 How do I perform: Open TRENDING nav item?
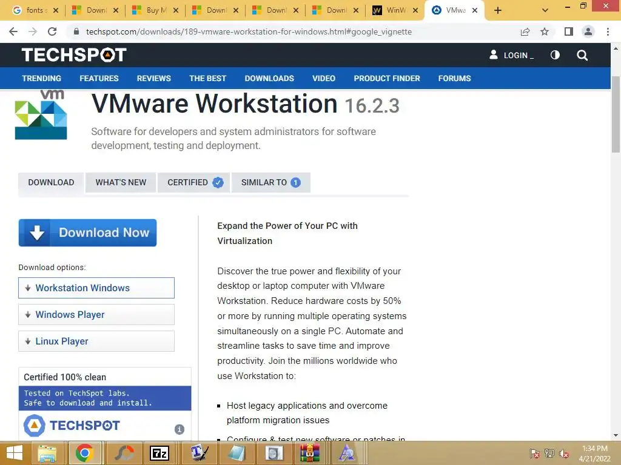pos(42,78)
